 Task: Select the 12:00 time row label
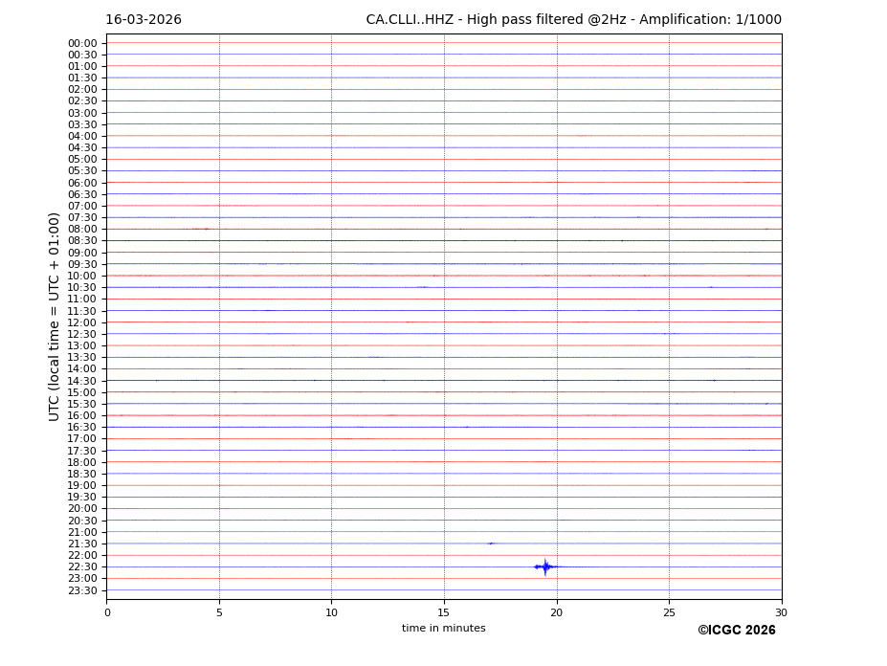tap(82, 322)
